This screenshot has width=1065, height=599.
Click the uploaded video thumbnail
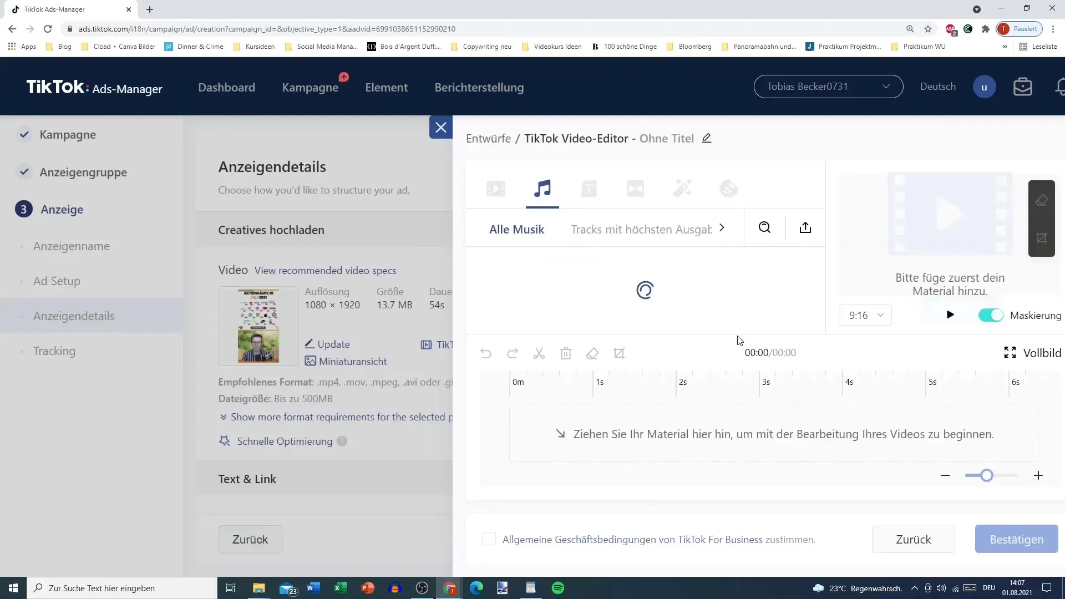tap(258, 326)
